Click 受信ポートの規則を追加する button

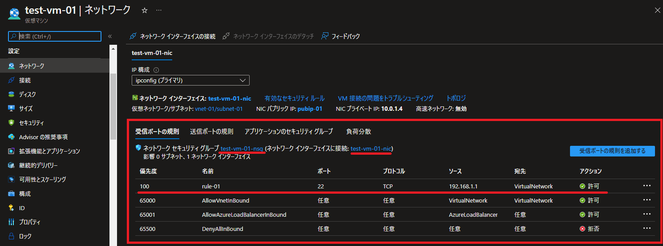[612, 151]
